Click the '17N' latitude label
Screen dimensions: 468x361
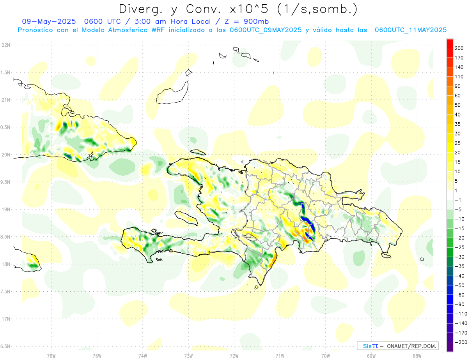pyautogui.click(x=6, y=319)
